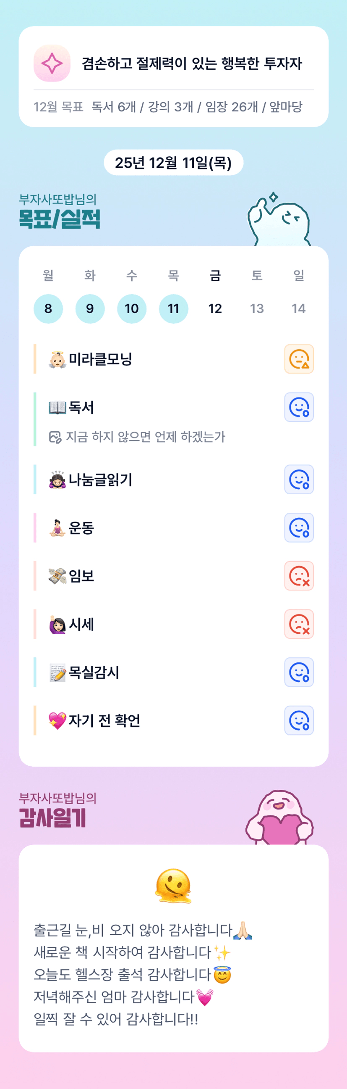This screenshot has height=1089, width=347.
Task: Click the 나눔글읽기 blue smiley status icon
Action: [299, 480]
